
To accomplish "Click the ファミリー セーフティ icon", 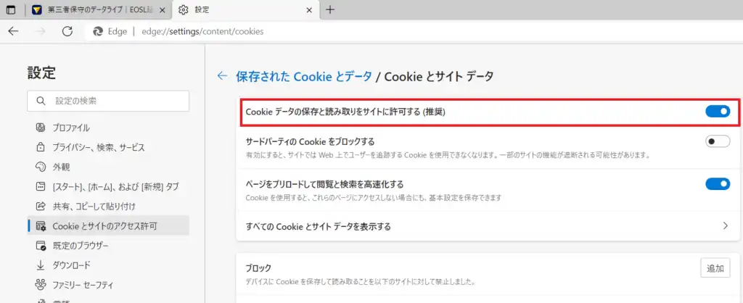I will (41, 285).
